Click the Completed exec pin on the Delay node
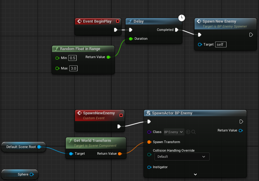 point(177,30)
